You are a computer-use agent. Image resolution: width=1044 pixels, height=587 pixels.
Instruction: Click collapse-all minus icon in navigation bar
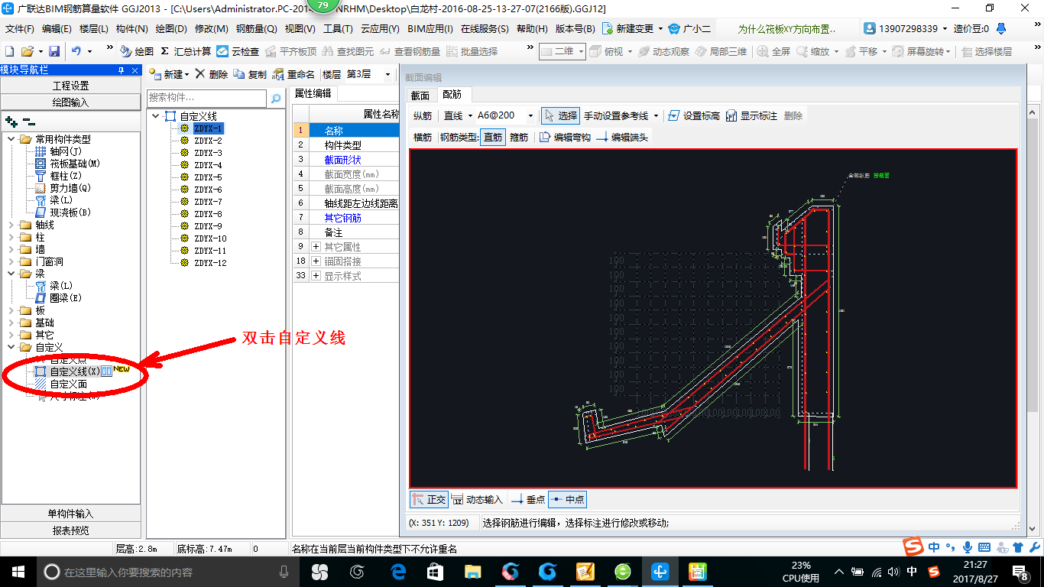point(28,121)
